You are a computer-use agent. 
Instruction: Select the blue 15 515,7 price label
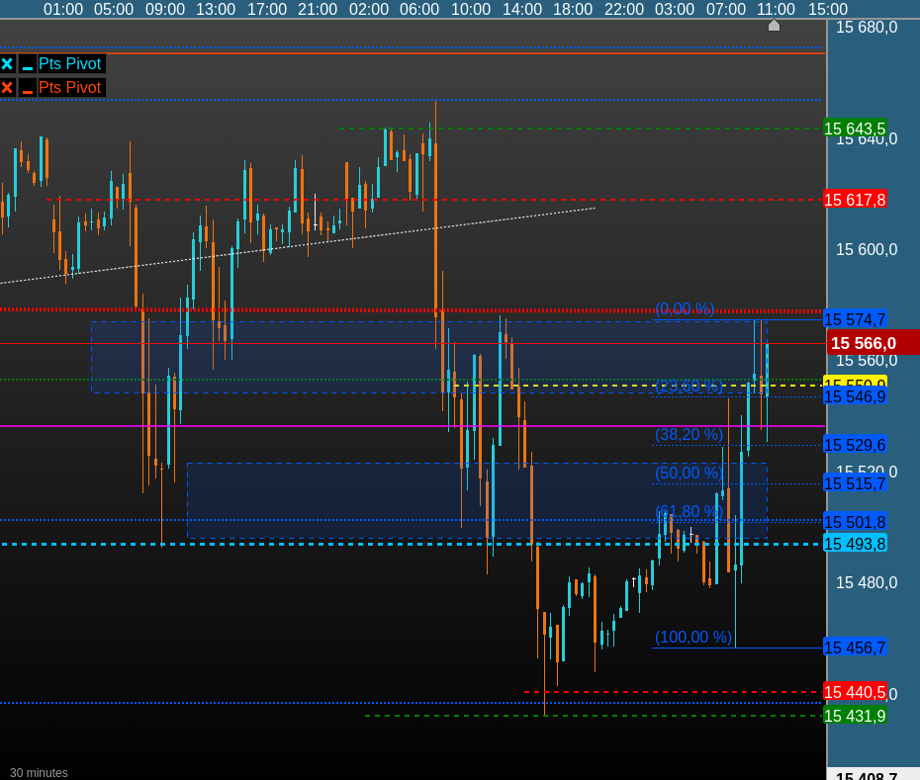(855, 483)
